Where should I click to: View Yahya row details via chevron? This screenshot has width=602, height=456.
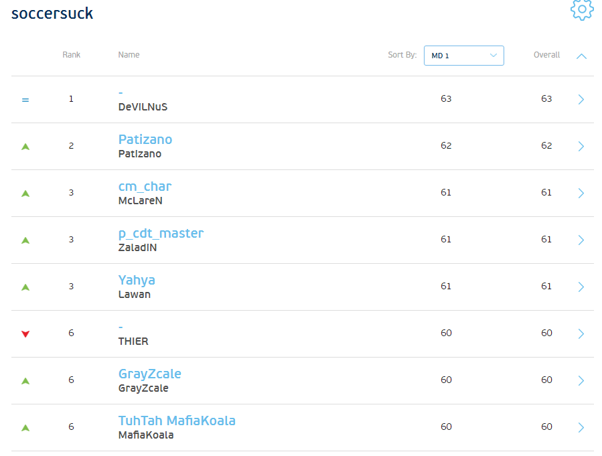click(581, 287)
